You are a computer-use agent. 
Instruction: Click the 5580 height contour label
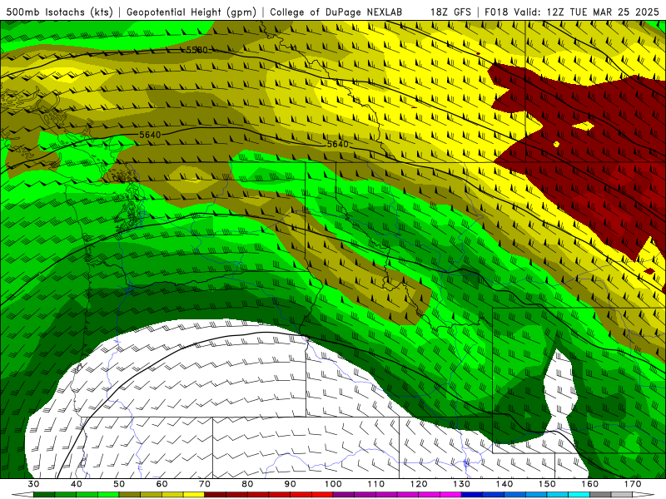pyautogui.click(x=197, y=50)
